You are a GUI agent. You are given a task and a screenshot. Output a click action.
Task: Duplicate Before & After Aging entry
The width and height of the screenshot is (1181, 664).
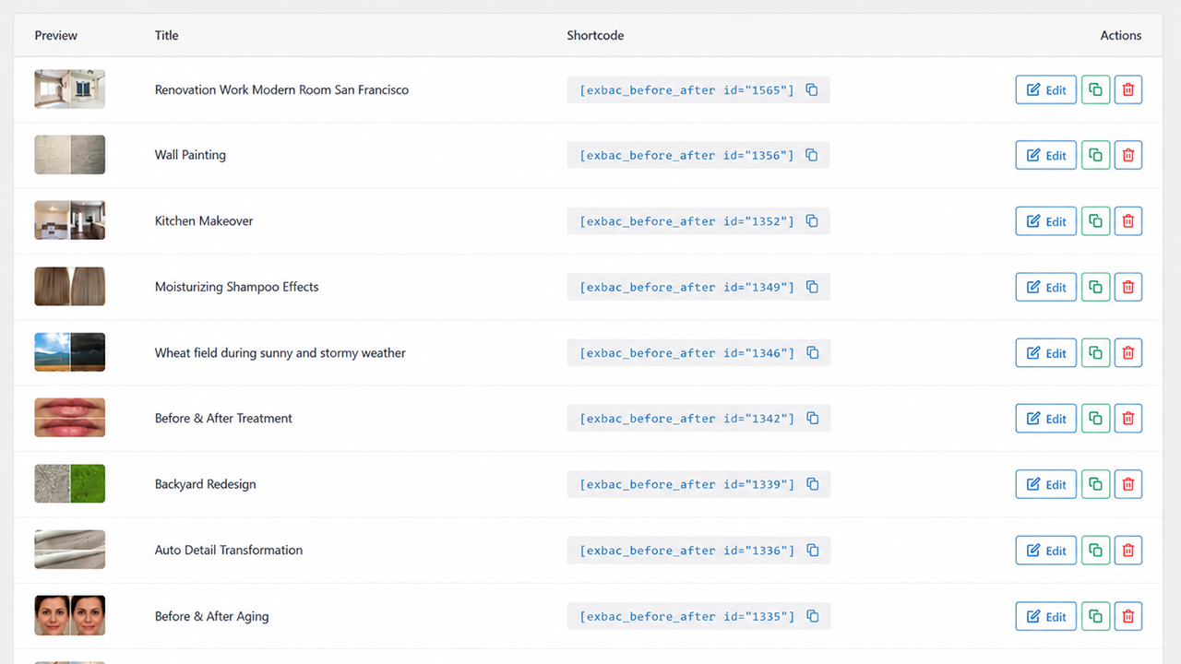(x=1095, y=616)
